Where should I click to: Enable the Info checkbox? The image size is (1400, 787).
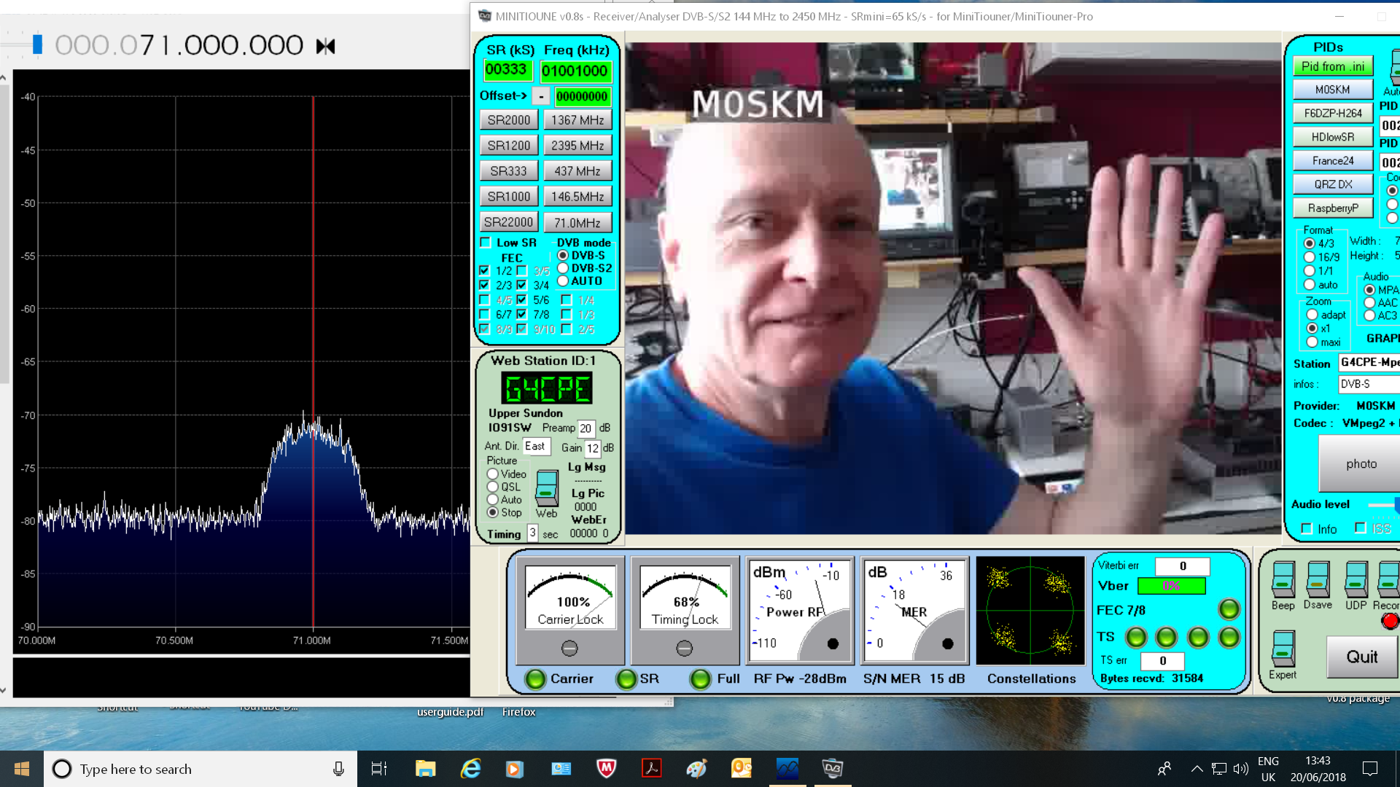coord(1307,529)
